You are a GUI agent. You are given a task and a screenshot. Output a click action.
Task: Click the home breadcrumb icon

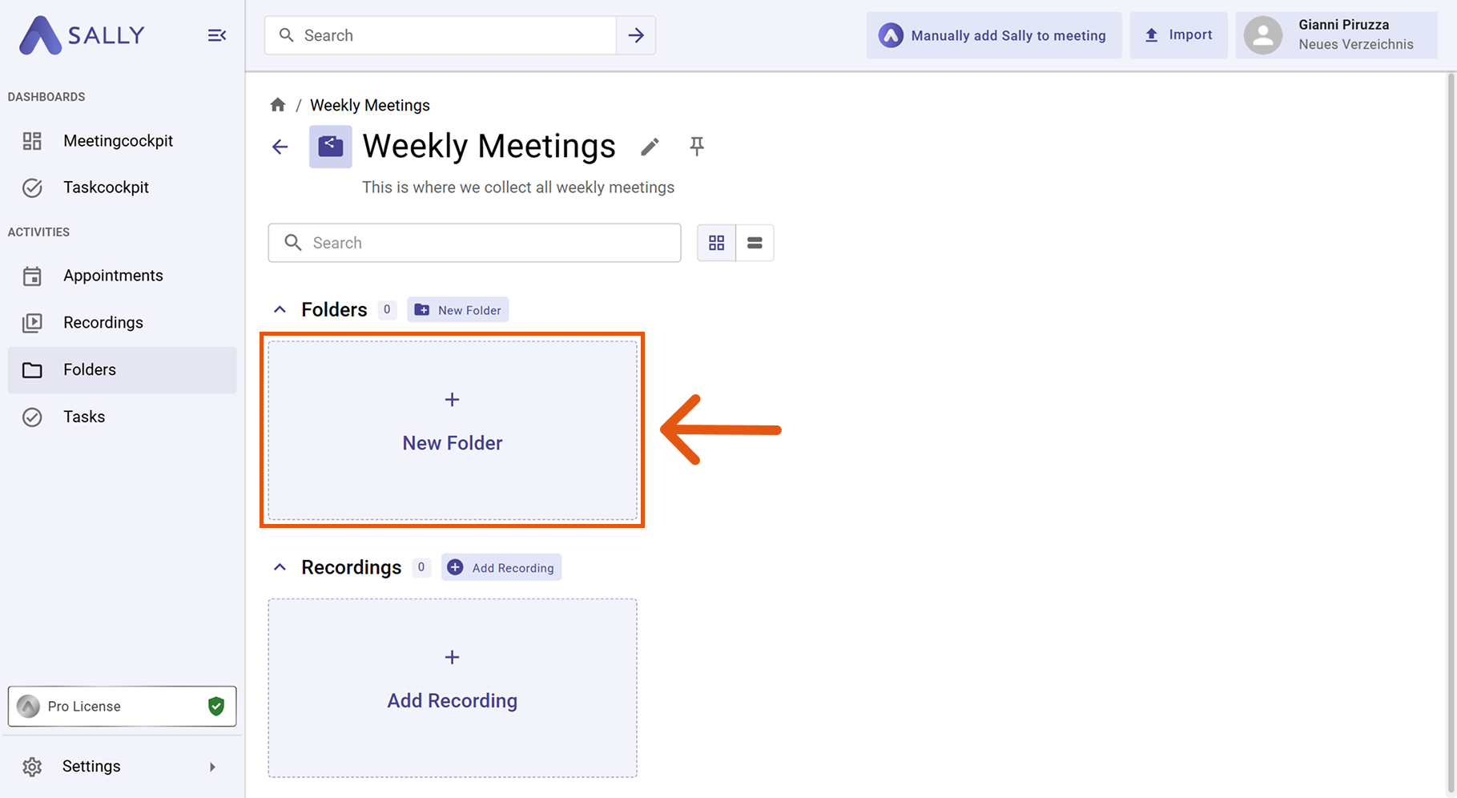pos(278,105)
